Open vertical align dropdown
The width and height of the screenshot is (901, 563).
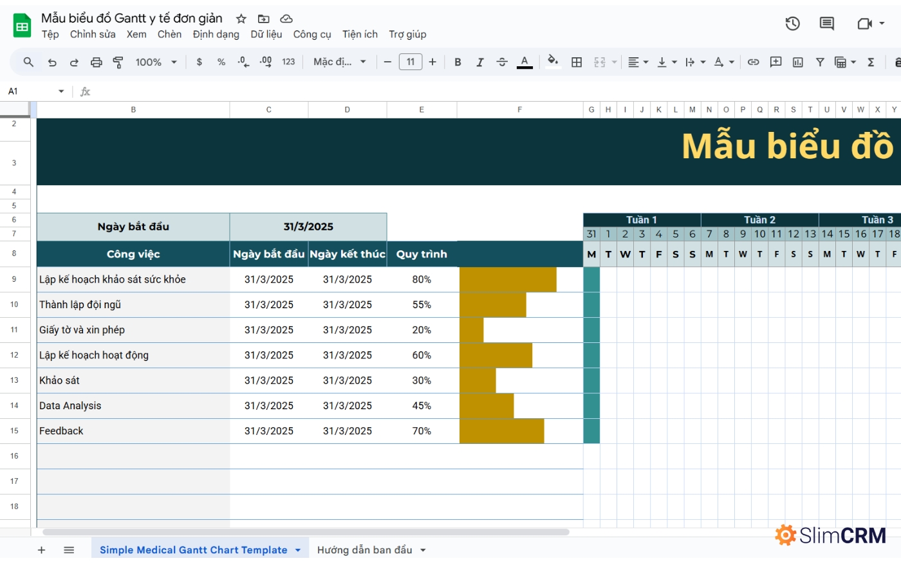point(667,62)
